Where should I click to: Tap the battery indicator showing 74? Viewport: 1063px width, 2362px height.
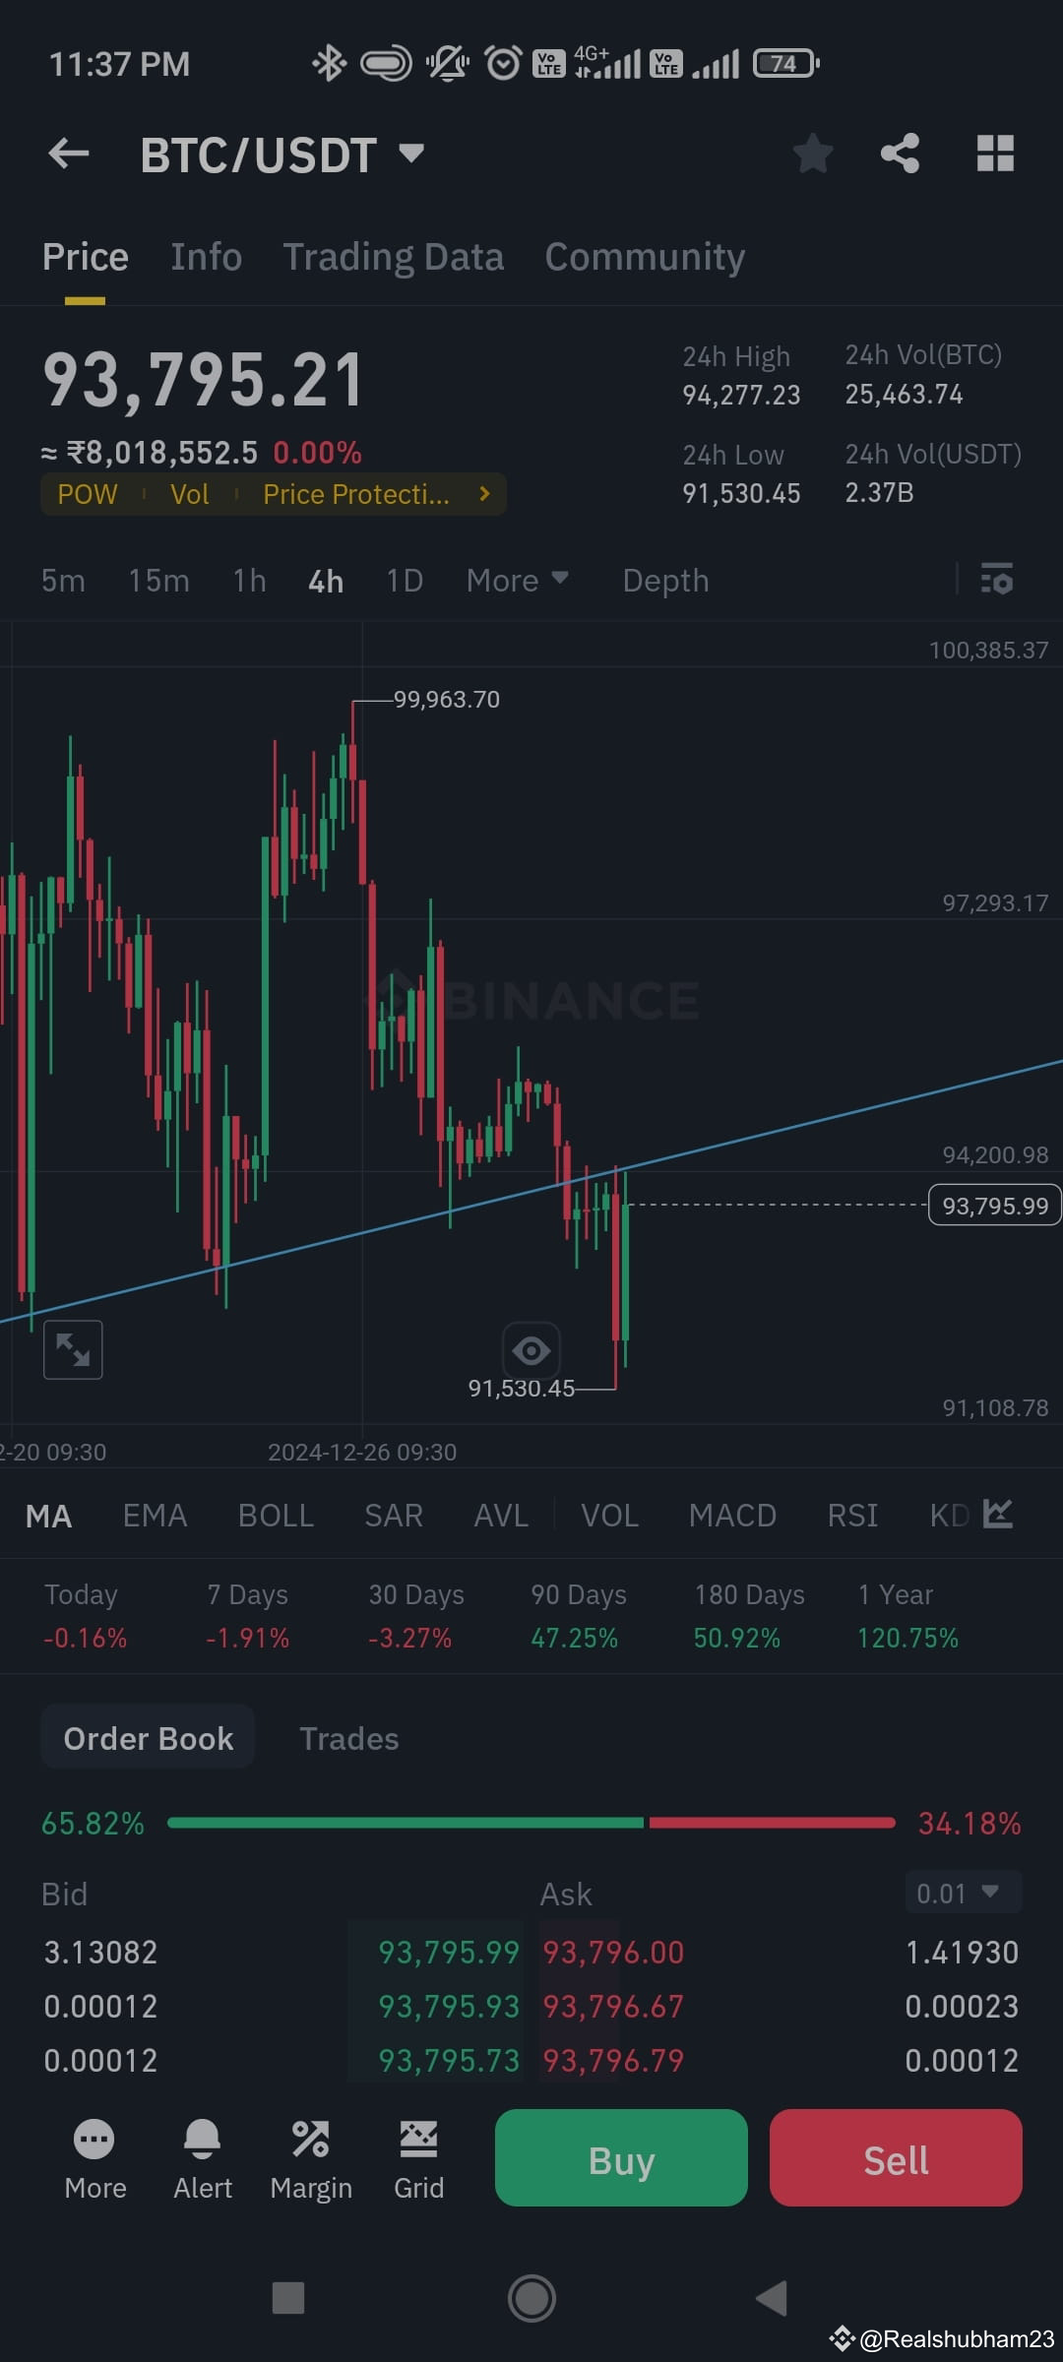pyautogui.click(x=785, y=64)
